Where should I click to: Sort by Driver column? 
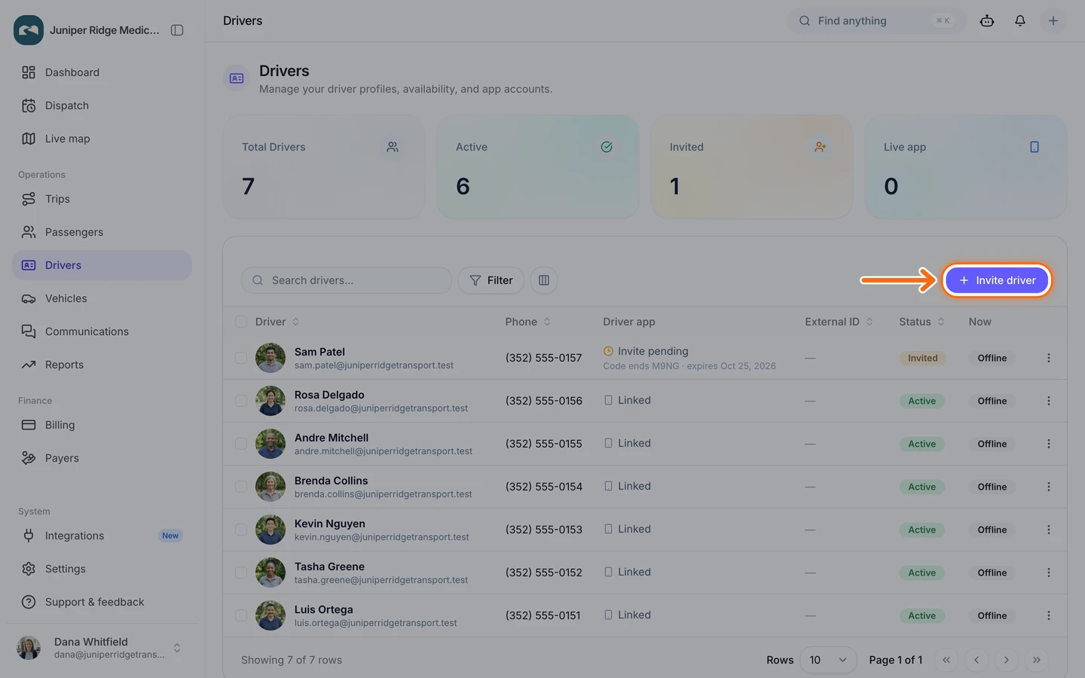(277, 322)
